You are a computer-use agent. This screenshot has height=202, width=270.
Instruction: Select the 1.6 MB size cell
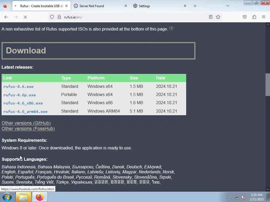pyautogui.click(x=136, y=103)
